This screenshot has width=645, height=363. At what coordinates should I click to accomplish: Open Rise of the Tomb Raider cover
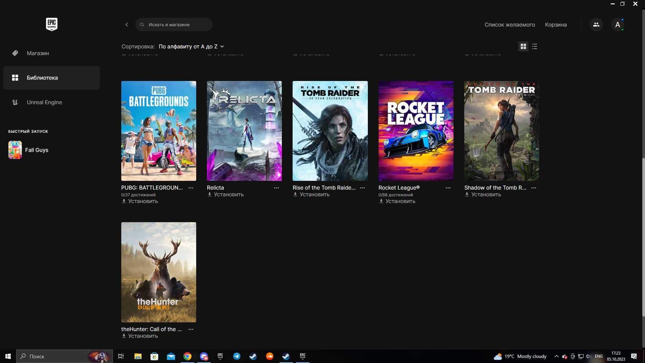click(x=330, y=131)
